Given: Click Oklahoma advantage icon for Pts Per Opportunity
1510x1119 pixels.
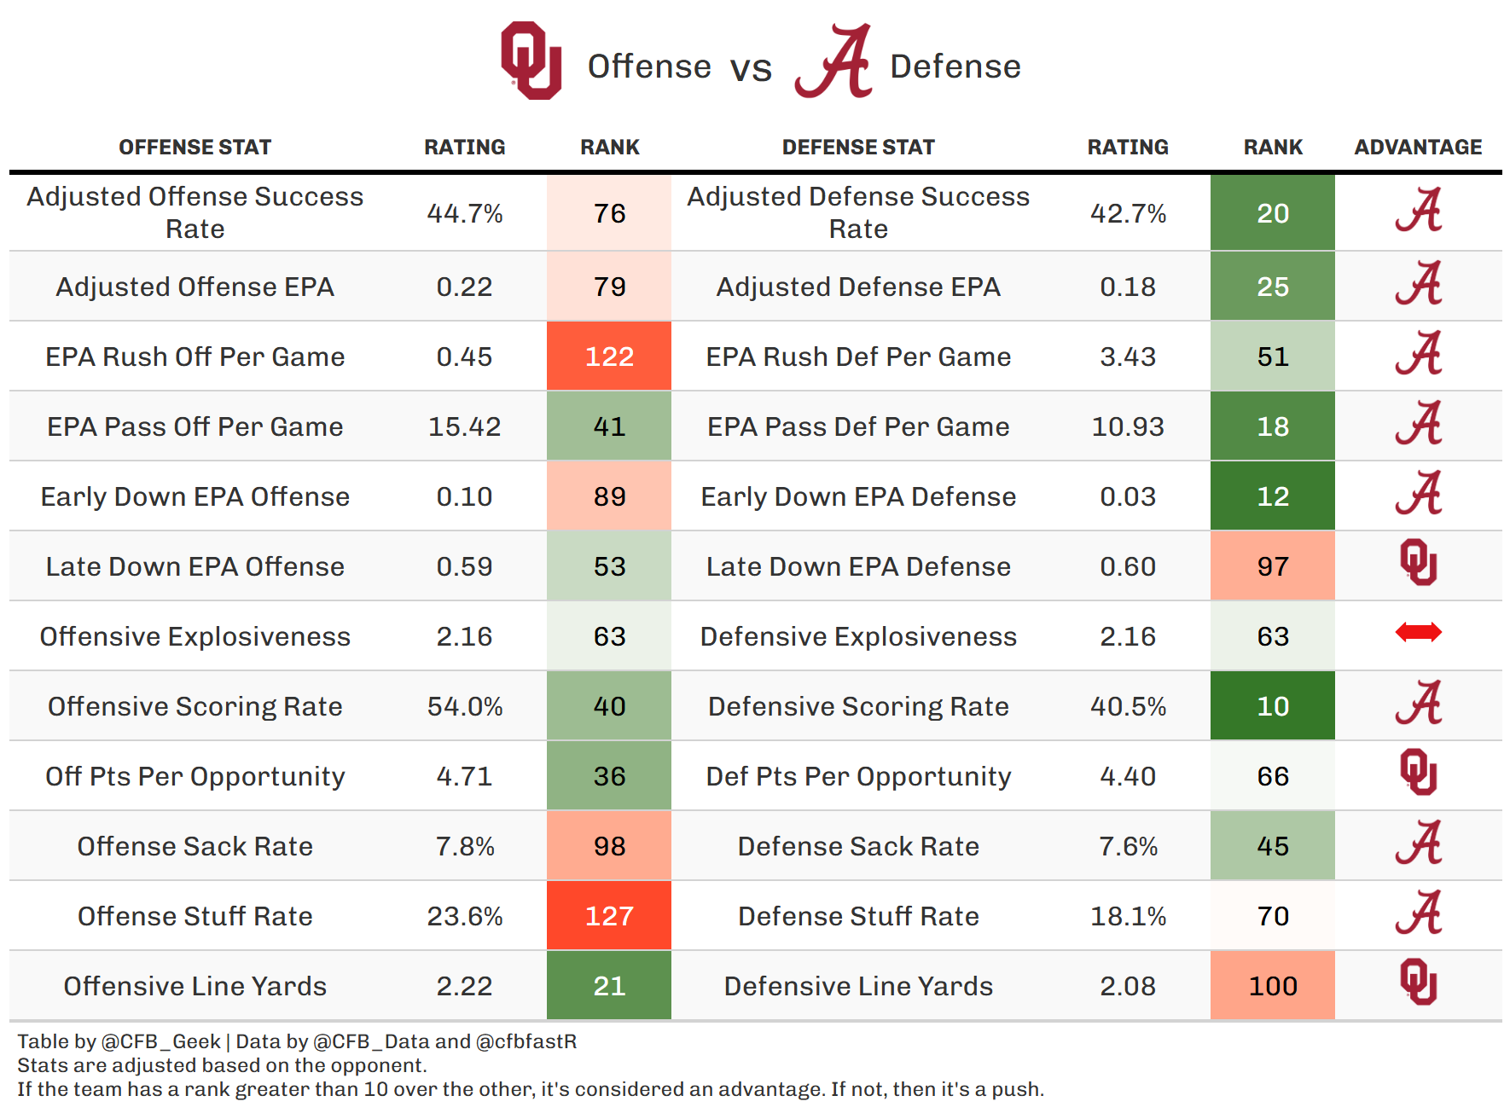Looking at the screenshot, I should (x=1418, y=773).
